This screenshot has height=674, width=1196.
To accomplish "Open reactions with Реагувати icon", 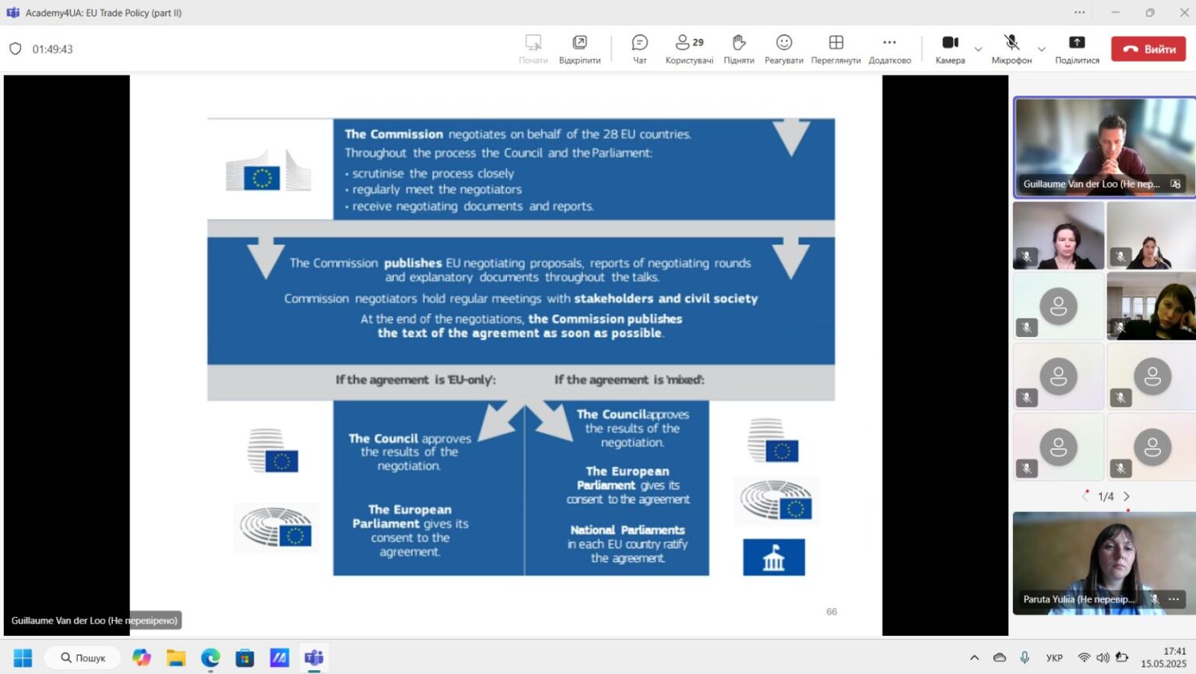I will [783, 49].
